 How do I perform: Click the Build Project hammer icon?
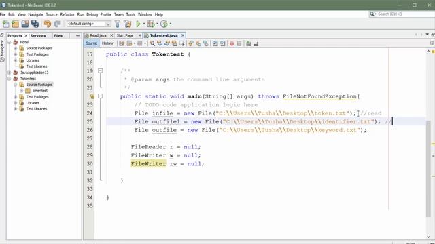point(118,24)
